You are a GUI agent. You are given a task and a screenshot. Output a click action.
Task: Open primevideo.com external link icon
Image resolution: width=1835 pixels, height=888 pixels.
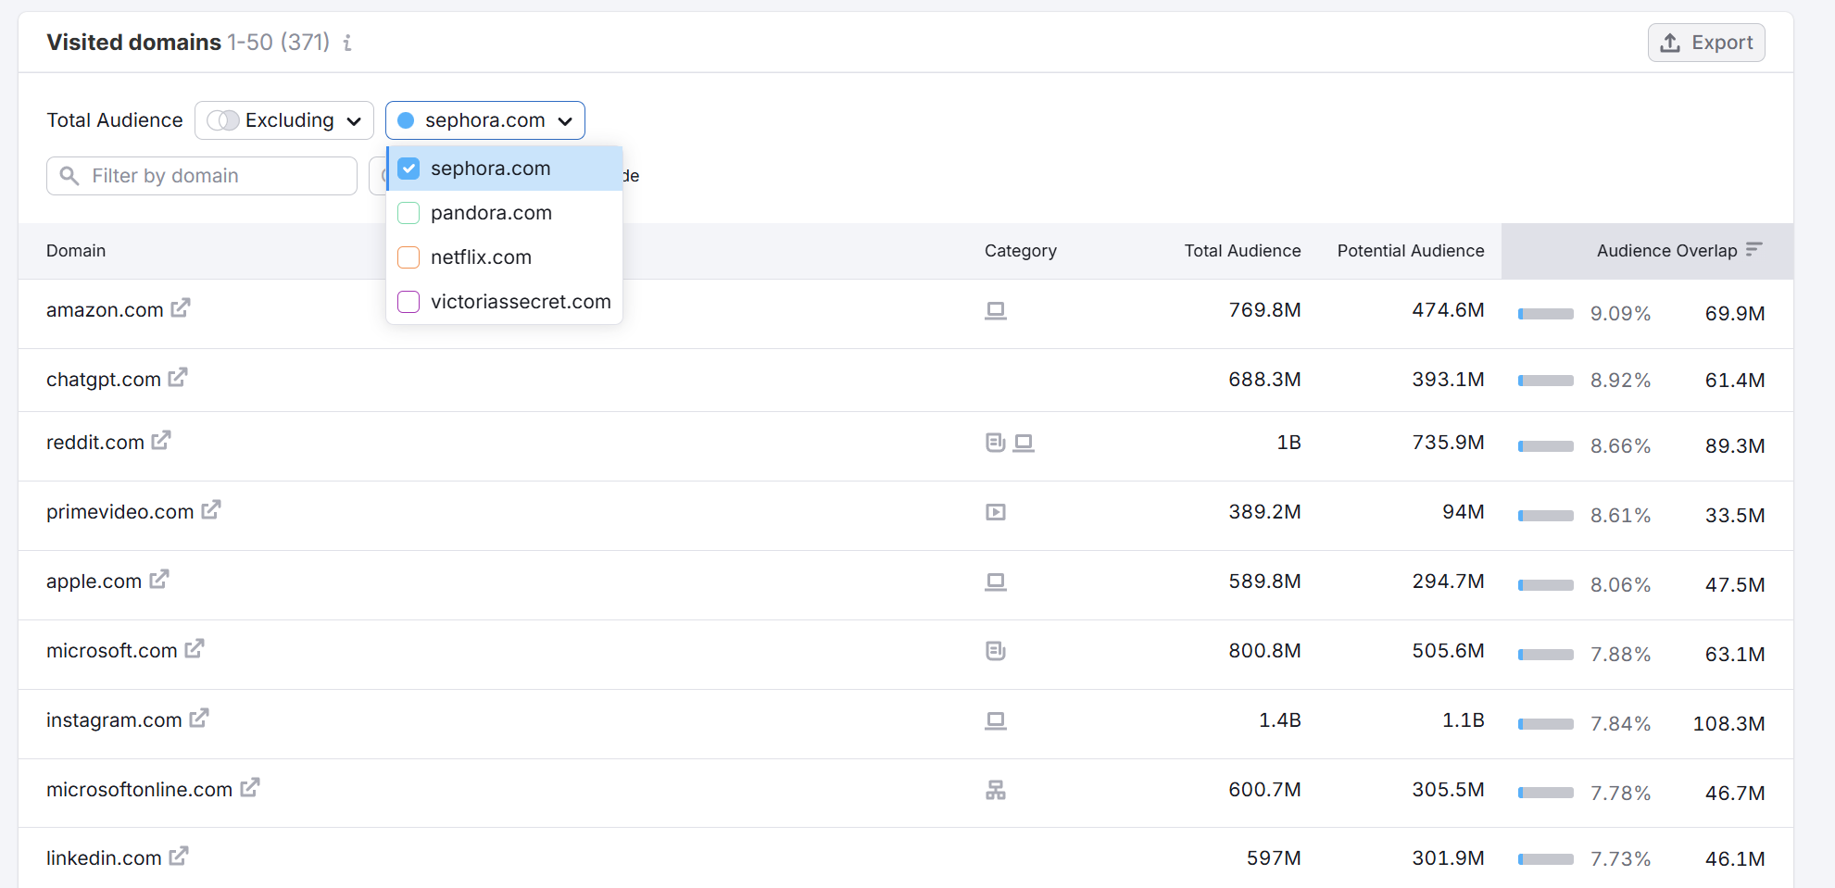click(211, 510)
